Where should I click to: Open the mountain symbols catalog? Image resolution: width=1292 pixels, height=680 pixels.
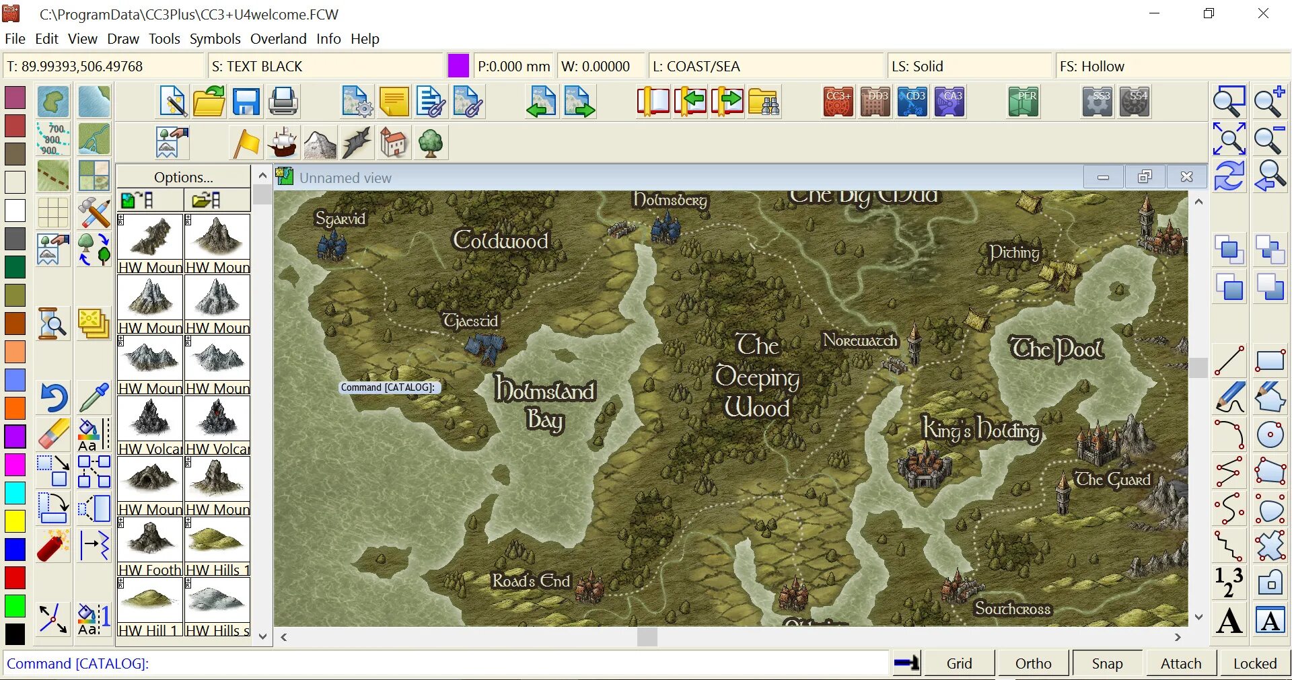click(x=320, y=143)
